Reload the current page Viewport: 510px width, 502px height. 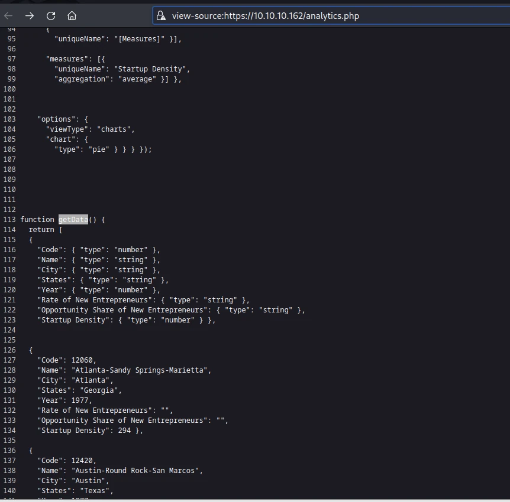click(x=51, y=15)
